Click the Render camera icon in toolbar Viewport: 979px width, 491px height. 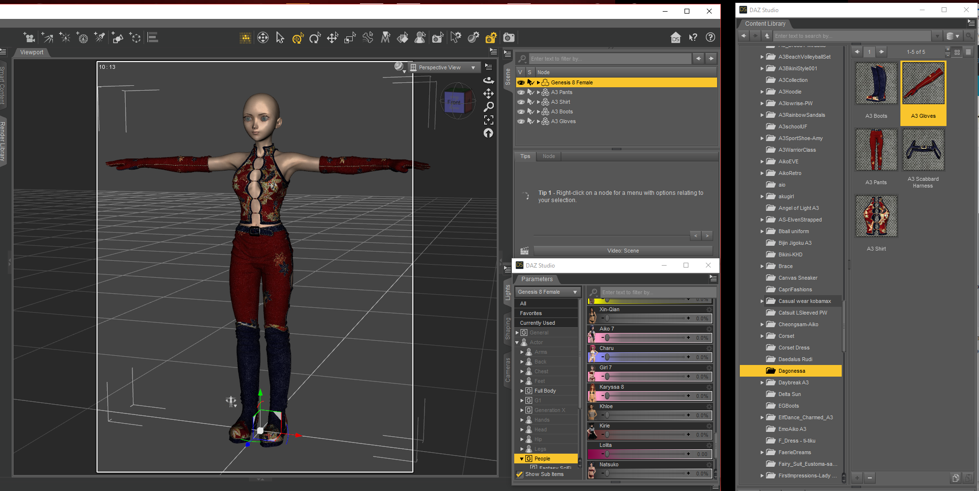click(x=508, y=37)
